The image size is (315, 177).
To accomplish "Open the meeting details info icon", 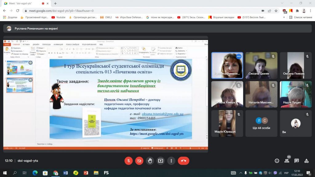I will tap(277, 161).
